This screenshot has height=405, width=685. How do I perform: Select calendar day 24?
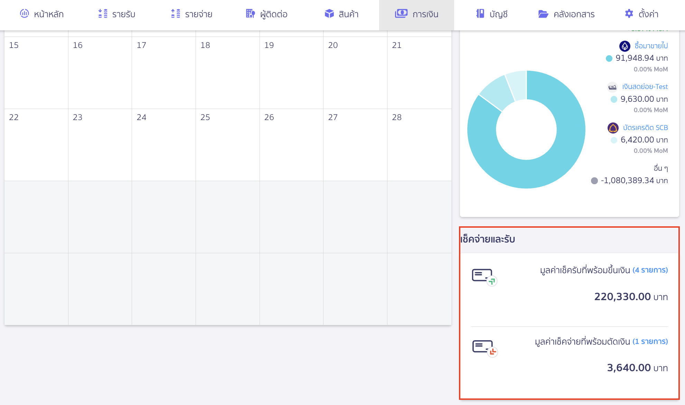point(163,144)
